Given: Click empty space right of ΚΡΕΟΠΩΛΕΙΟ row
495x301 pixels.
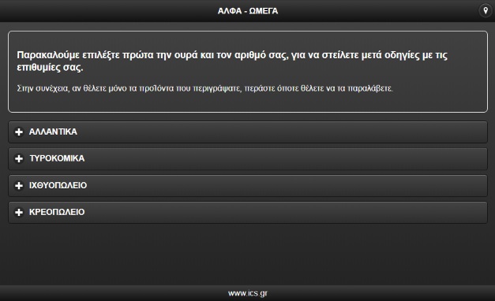Looking at the screenshot, I should 284,213.
